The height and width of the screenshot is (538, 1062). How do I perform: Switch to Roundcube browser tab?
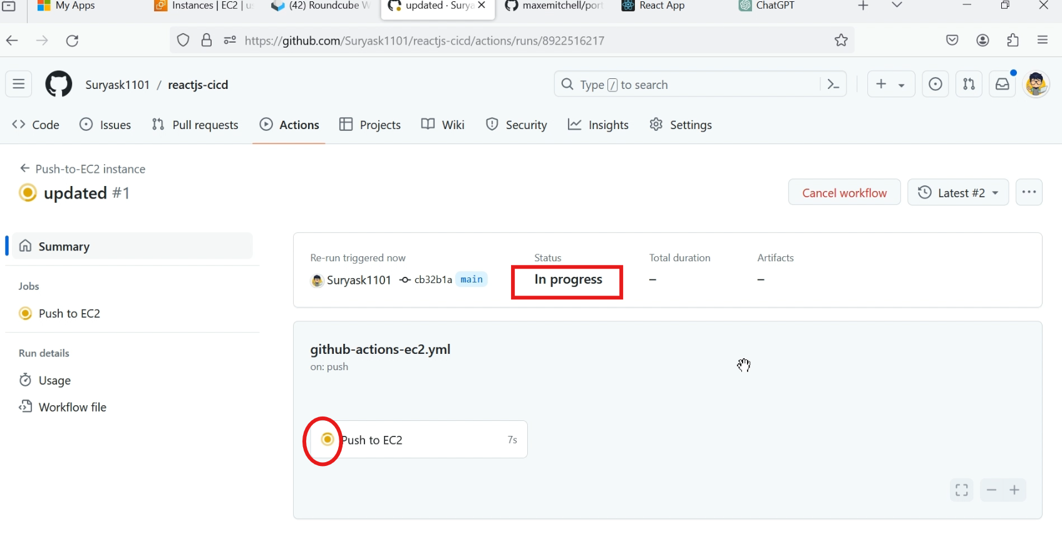point(321,6)
